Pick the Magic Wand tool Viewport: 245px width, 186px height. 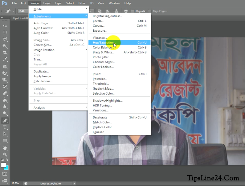click(x=5, y=46)
